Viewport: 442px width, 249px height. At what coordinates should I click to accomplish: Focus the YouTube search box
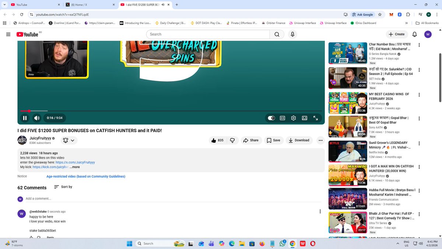208,34
